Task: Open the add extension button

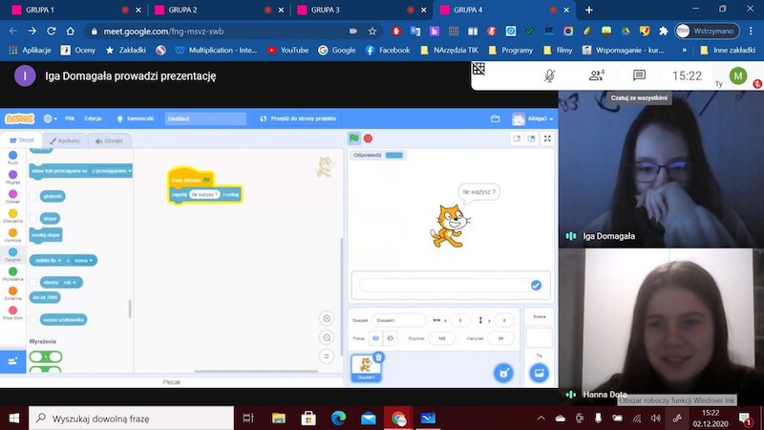Action: coord(13,361)
